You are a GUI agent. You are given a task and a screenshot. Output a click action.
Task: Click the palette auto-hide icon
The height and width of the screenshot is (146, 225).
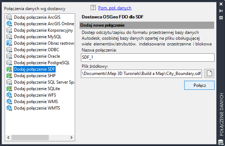click(221, 11)
